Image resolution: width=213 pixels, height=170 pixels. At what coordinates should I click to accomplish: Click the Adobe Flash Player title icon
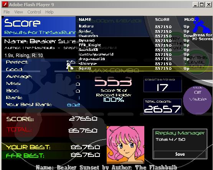coord(5,5)
